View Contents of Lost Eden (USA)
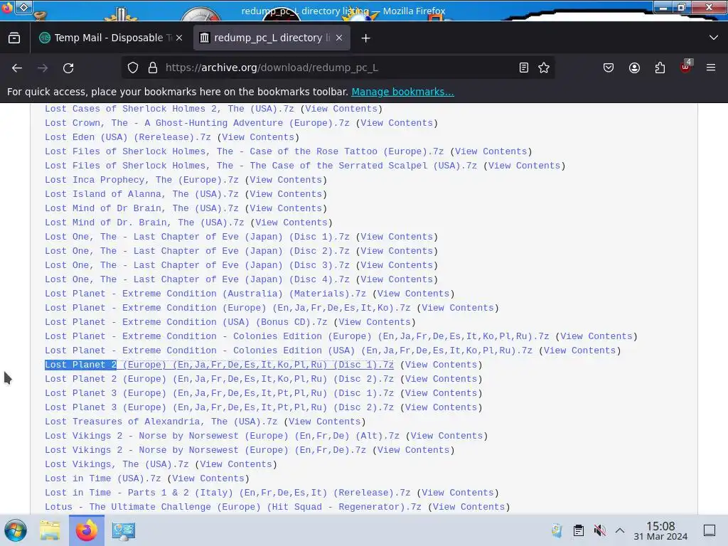The image size is (728, 546). [x=258, y=137]
